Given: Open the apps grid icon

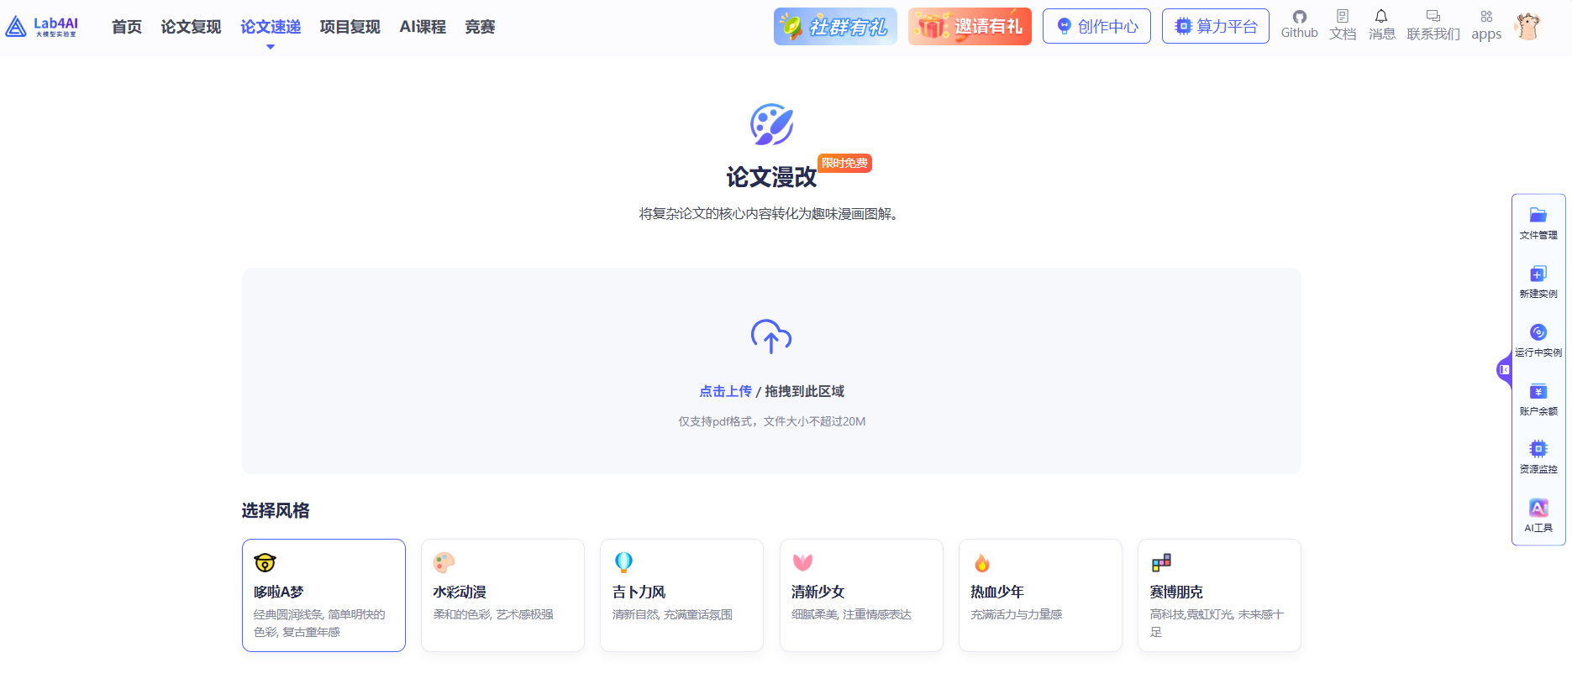Looking at the screenshot, I should [1486, 25].
